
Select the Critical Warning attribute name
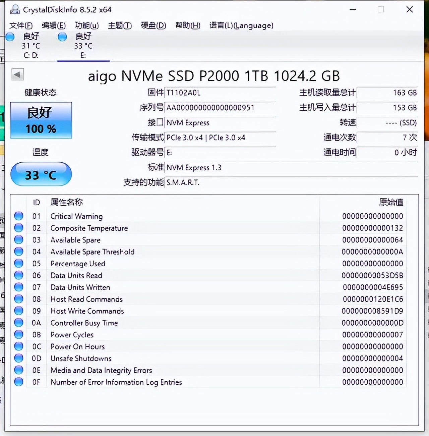pyautogui.click(x=77, y=216)
